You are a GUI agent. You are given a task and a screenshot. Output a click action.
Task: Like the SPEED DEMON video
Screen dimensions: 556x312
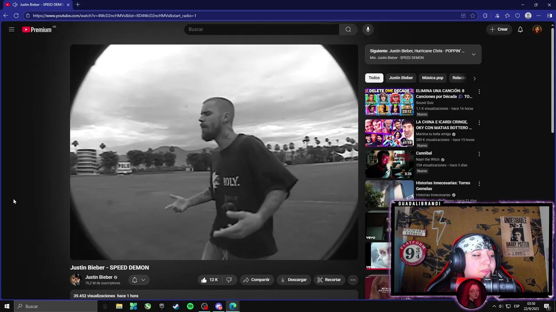tap(210, 280)
